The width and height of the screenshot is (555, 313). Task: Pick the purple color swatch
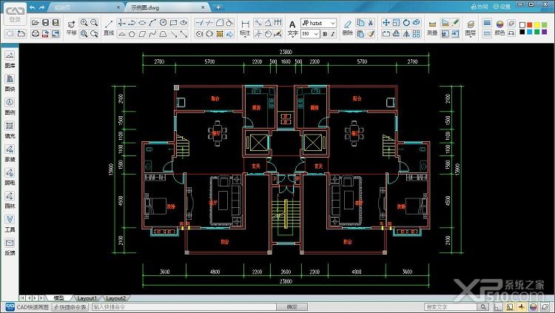(544, 32)
